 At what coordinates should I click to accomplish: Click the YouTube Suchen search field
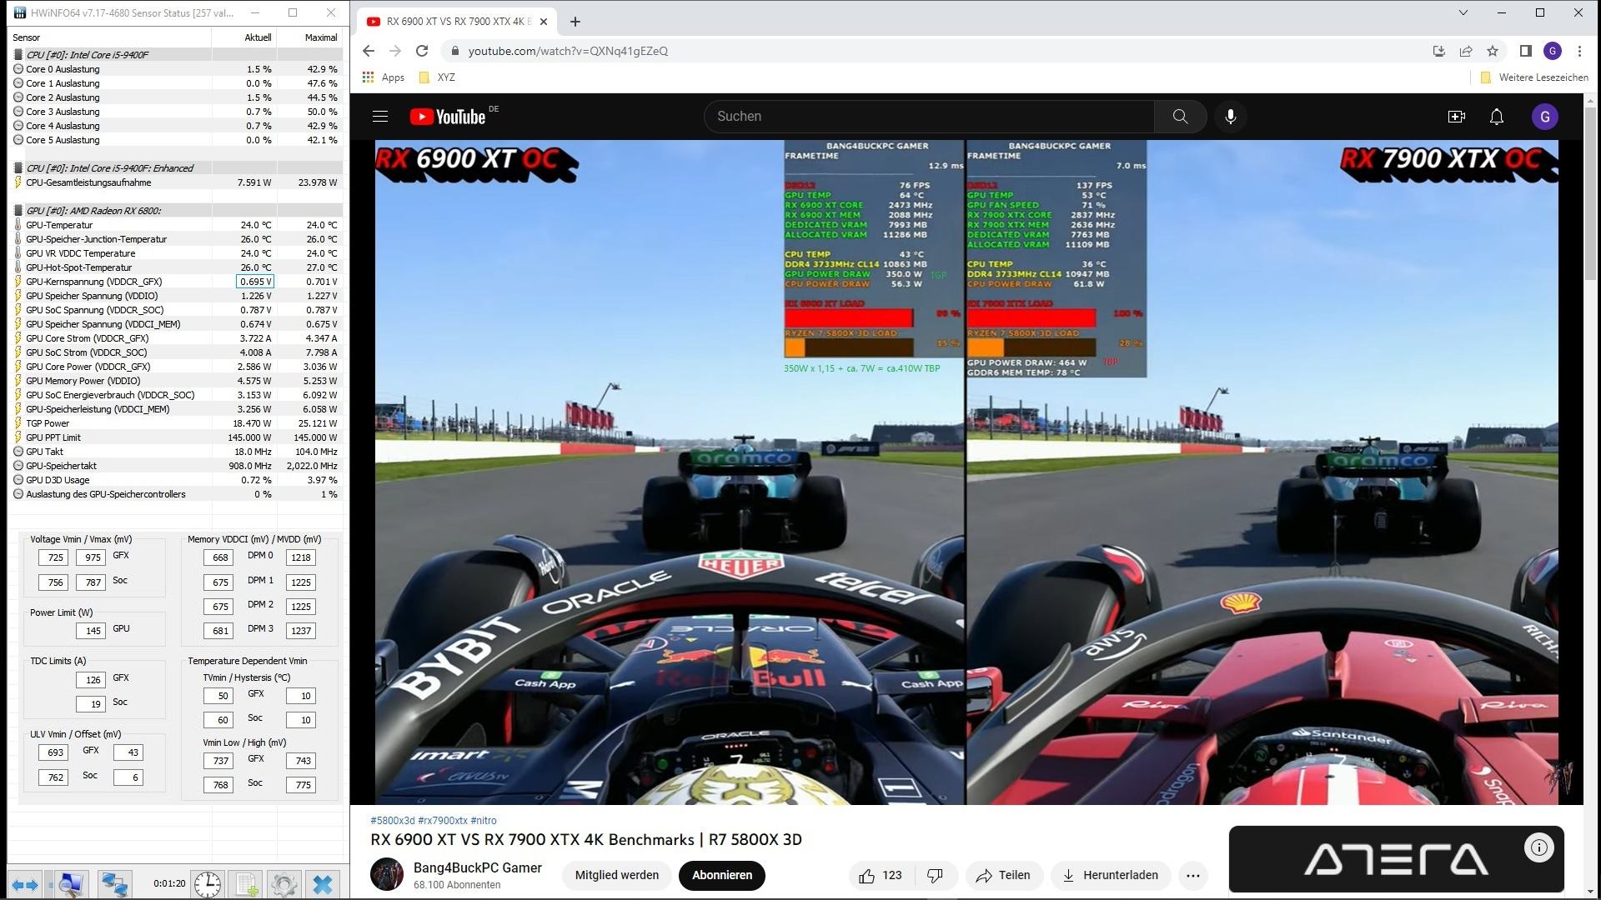point(929,117)
